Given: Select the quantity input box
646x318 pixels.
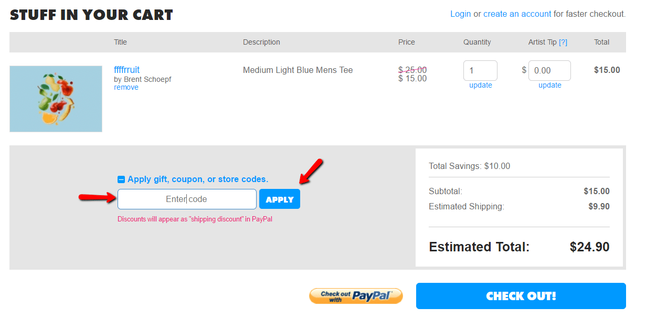Looking at the screenshot, I should 480,70.
